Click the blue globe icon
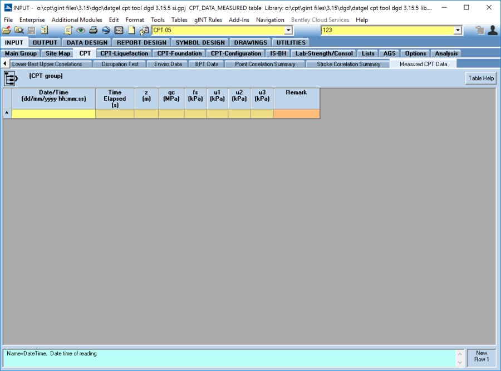501x371 pixels. pyautogui.click(x=106, y=31)
